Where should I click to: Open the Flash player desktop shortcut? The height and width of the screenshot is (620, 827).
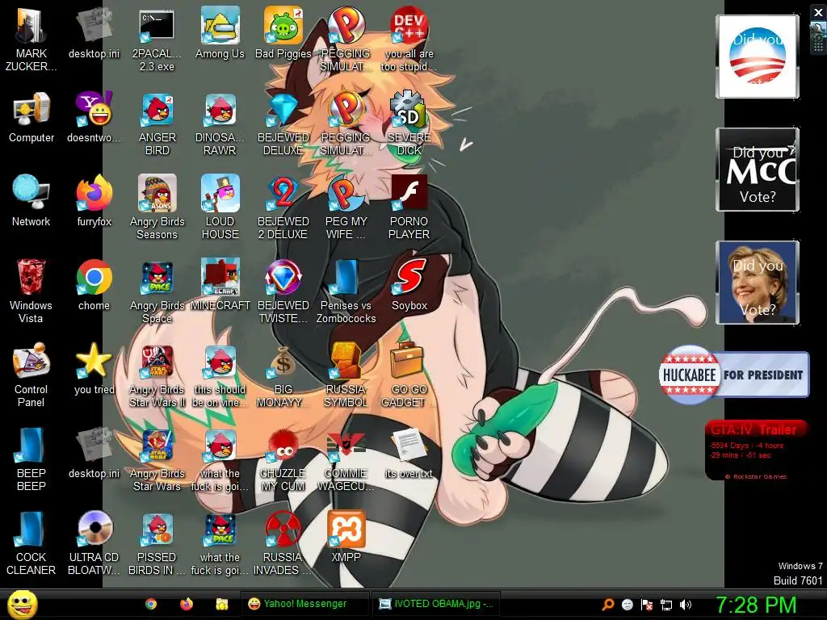(409, 207)
